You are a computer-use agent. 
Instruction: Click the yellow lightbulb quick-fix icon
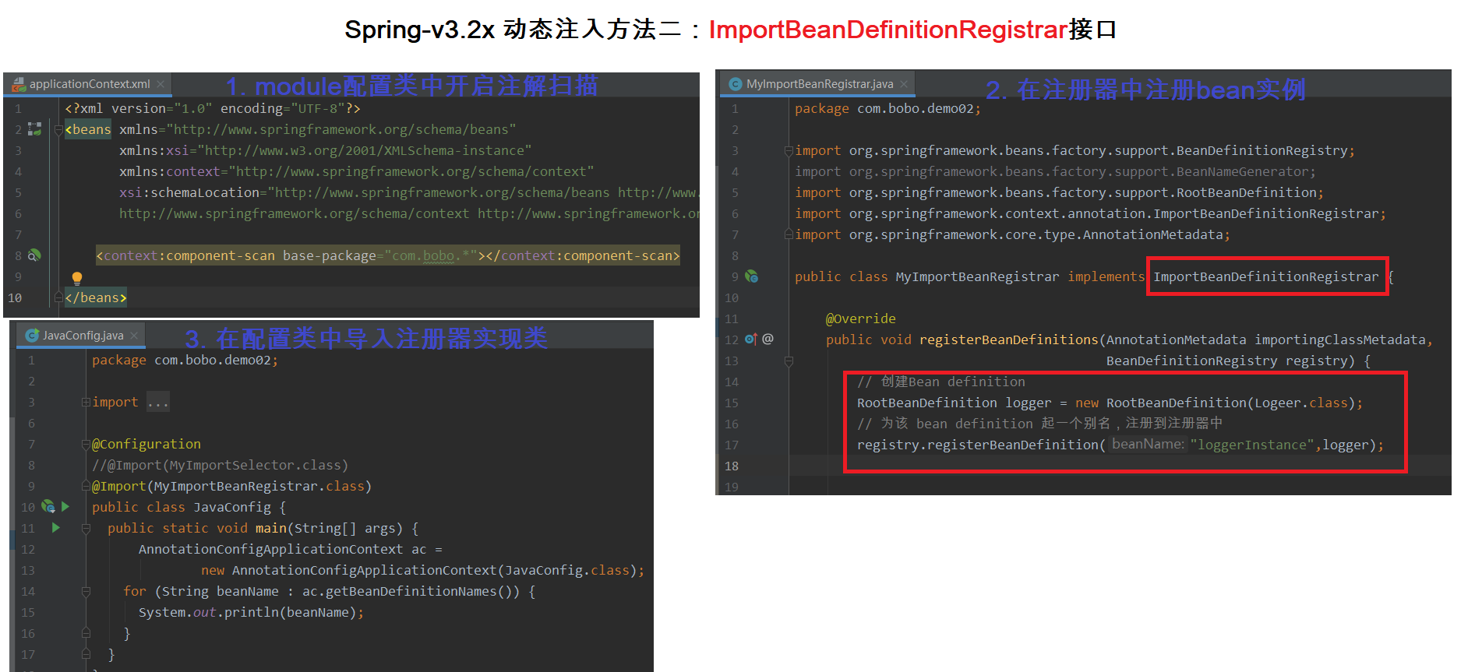pos(77,278)
